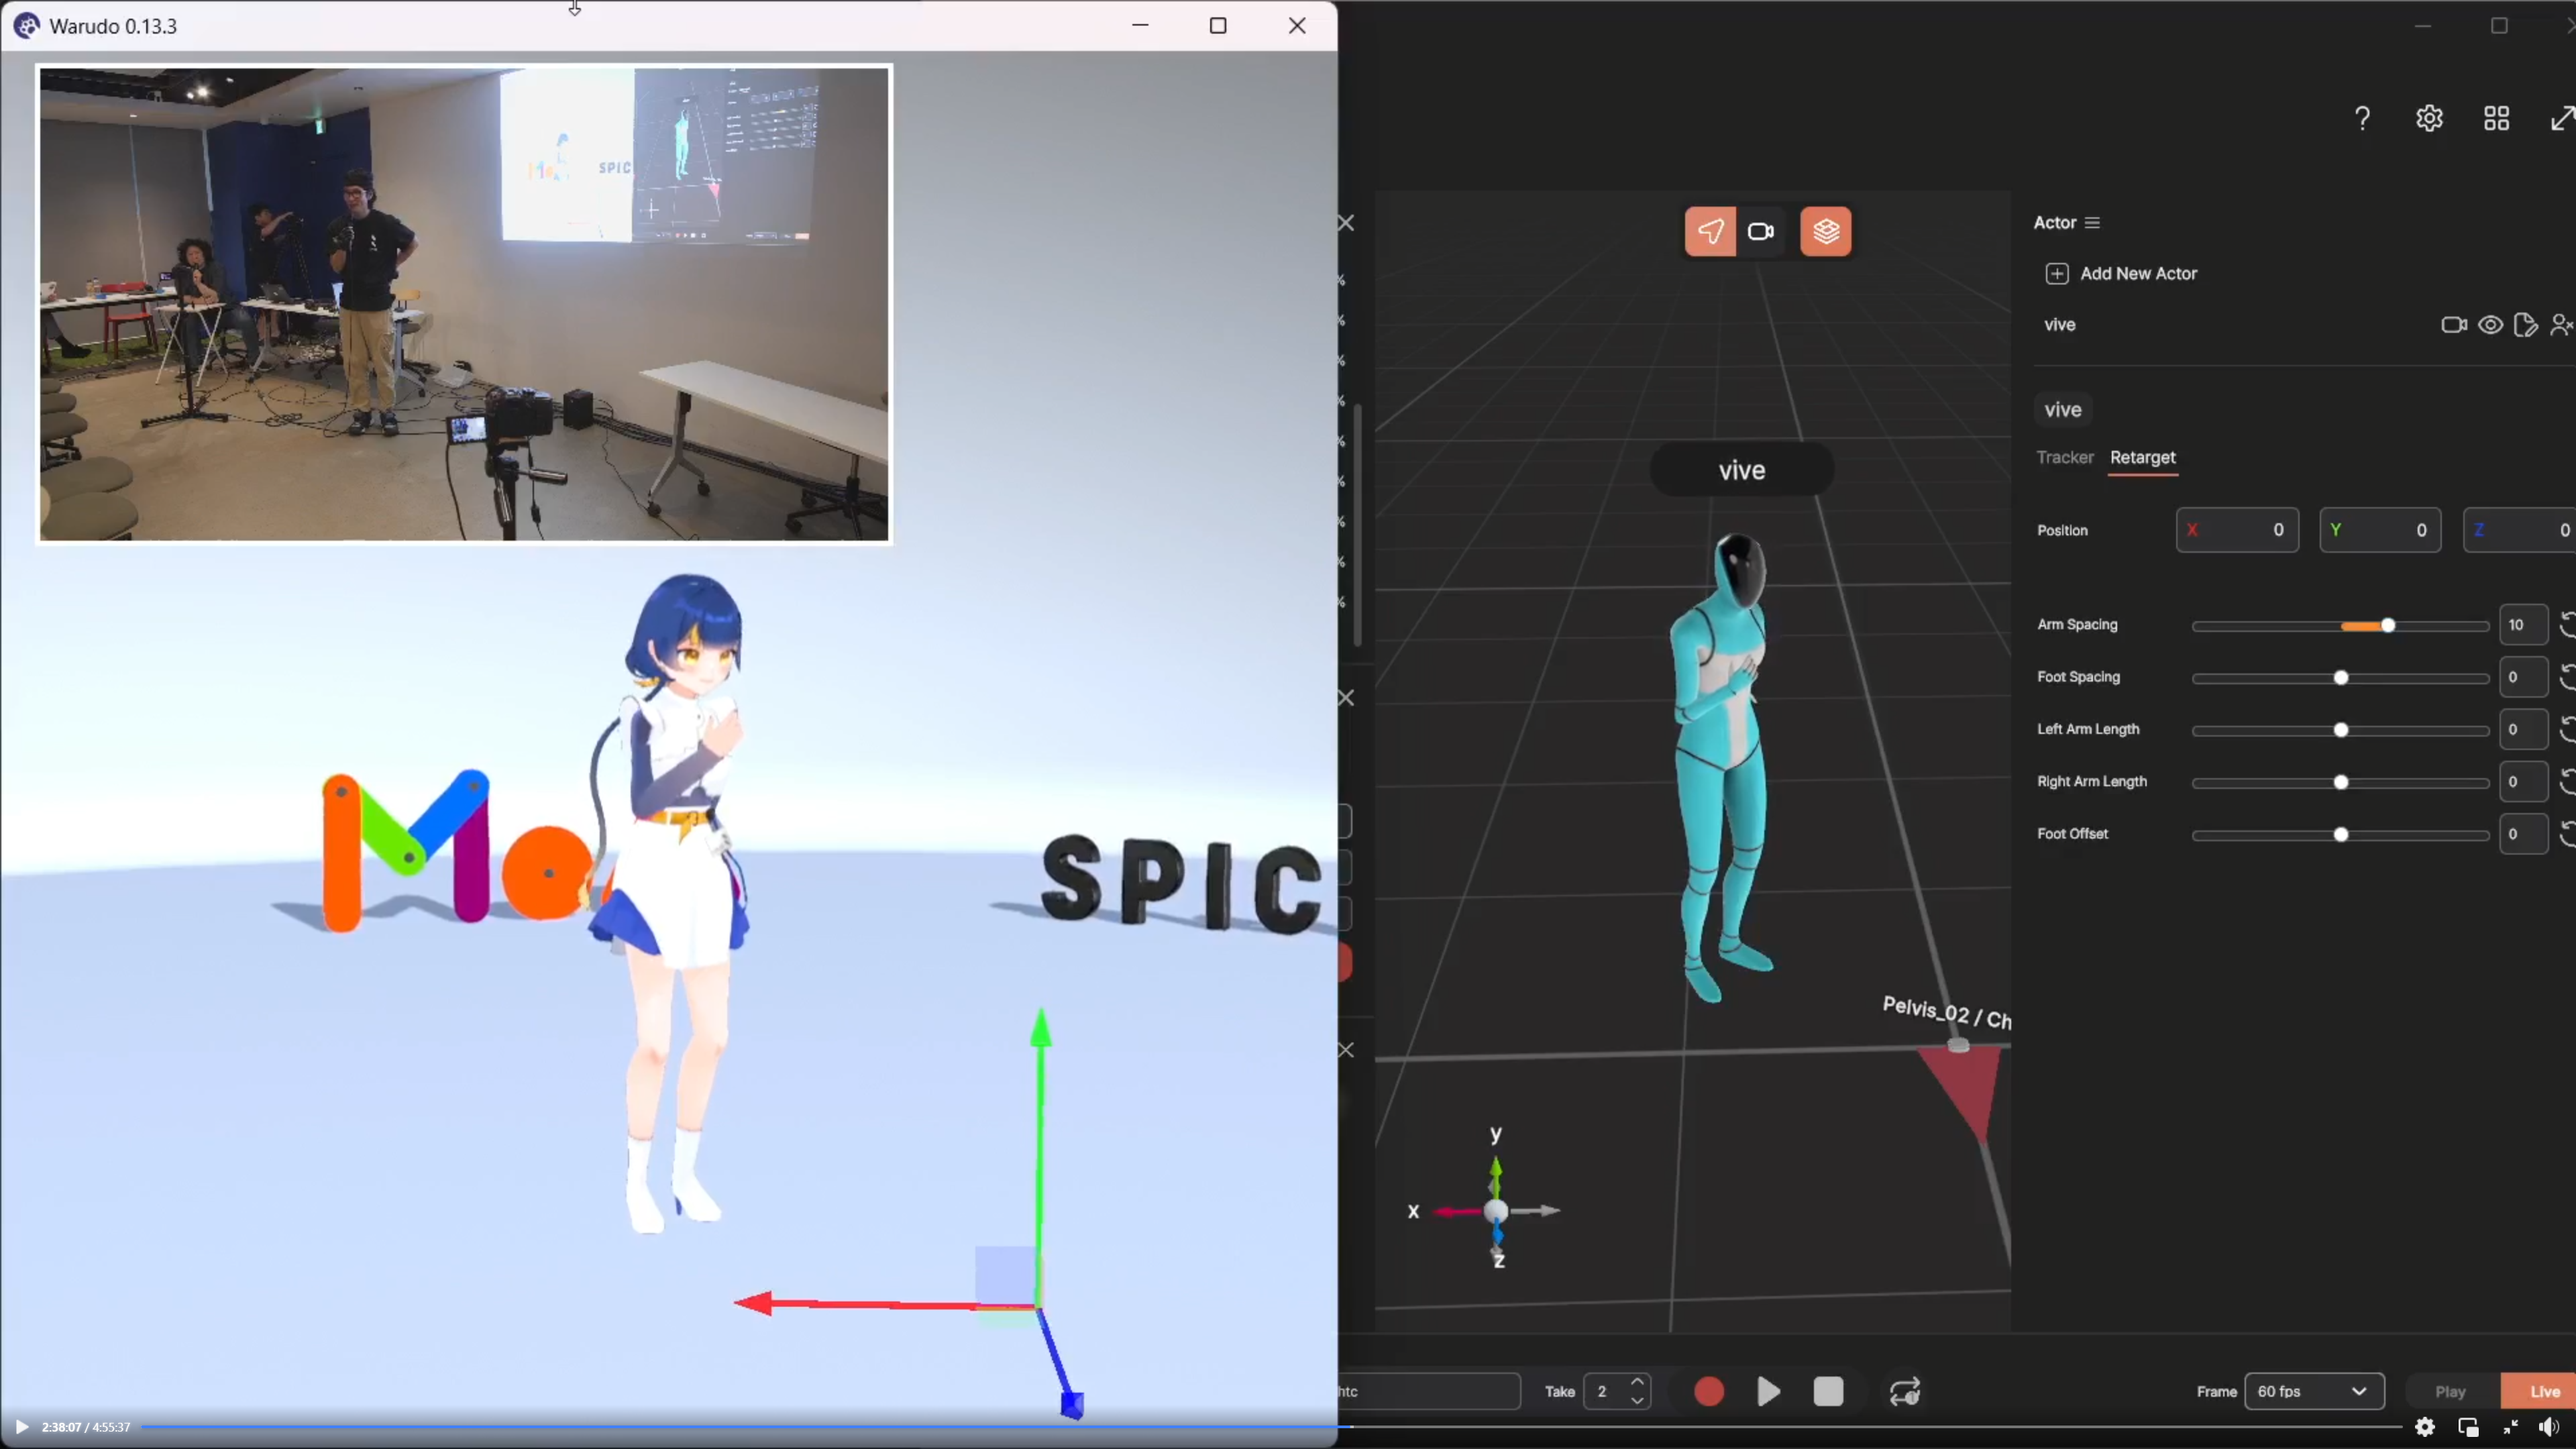Click the orange navigation arrow icon
Screen dimensions: 2576x1449
point(1710,232)
